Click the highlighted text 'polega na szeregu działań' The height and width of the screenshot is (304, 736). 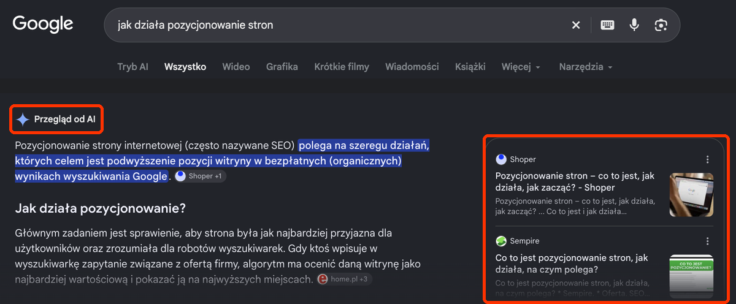(x=365, y=146)
